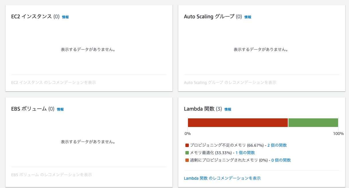Click the 0% axis label
This screenshot has width=349, height=188.
(187, 134)
